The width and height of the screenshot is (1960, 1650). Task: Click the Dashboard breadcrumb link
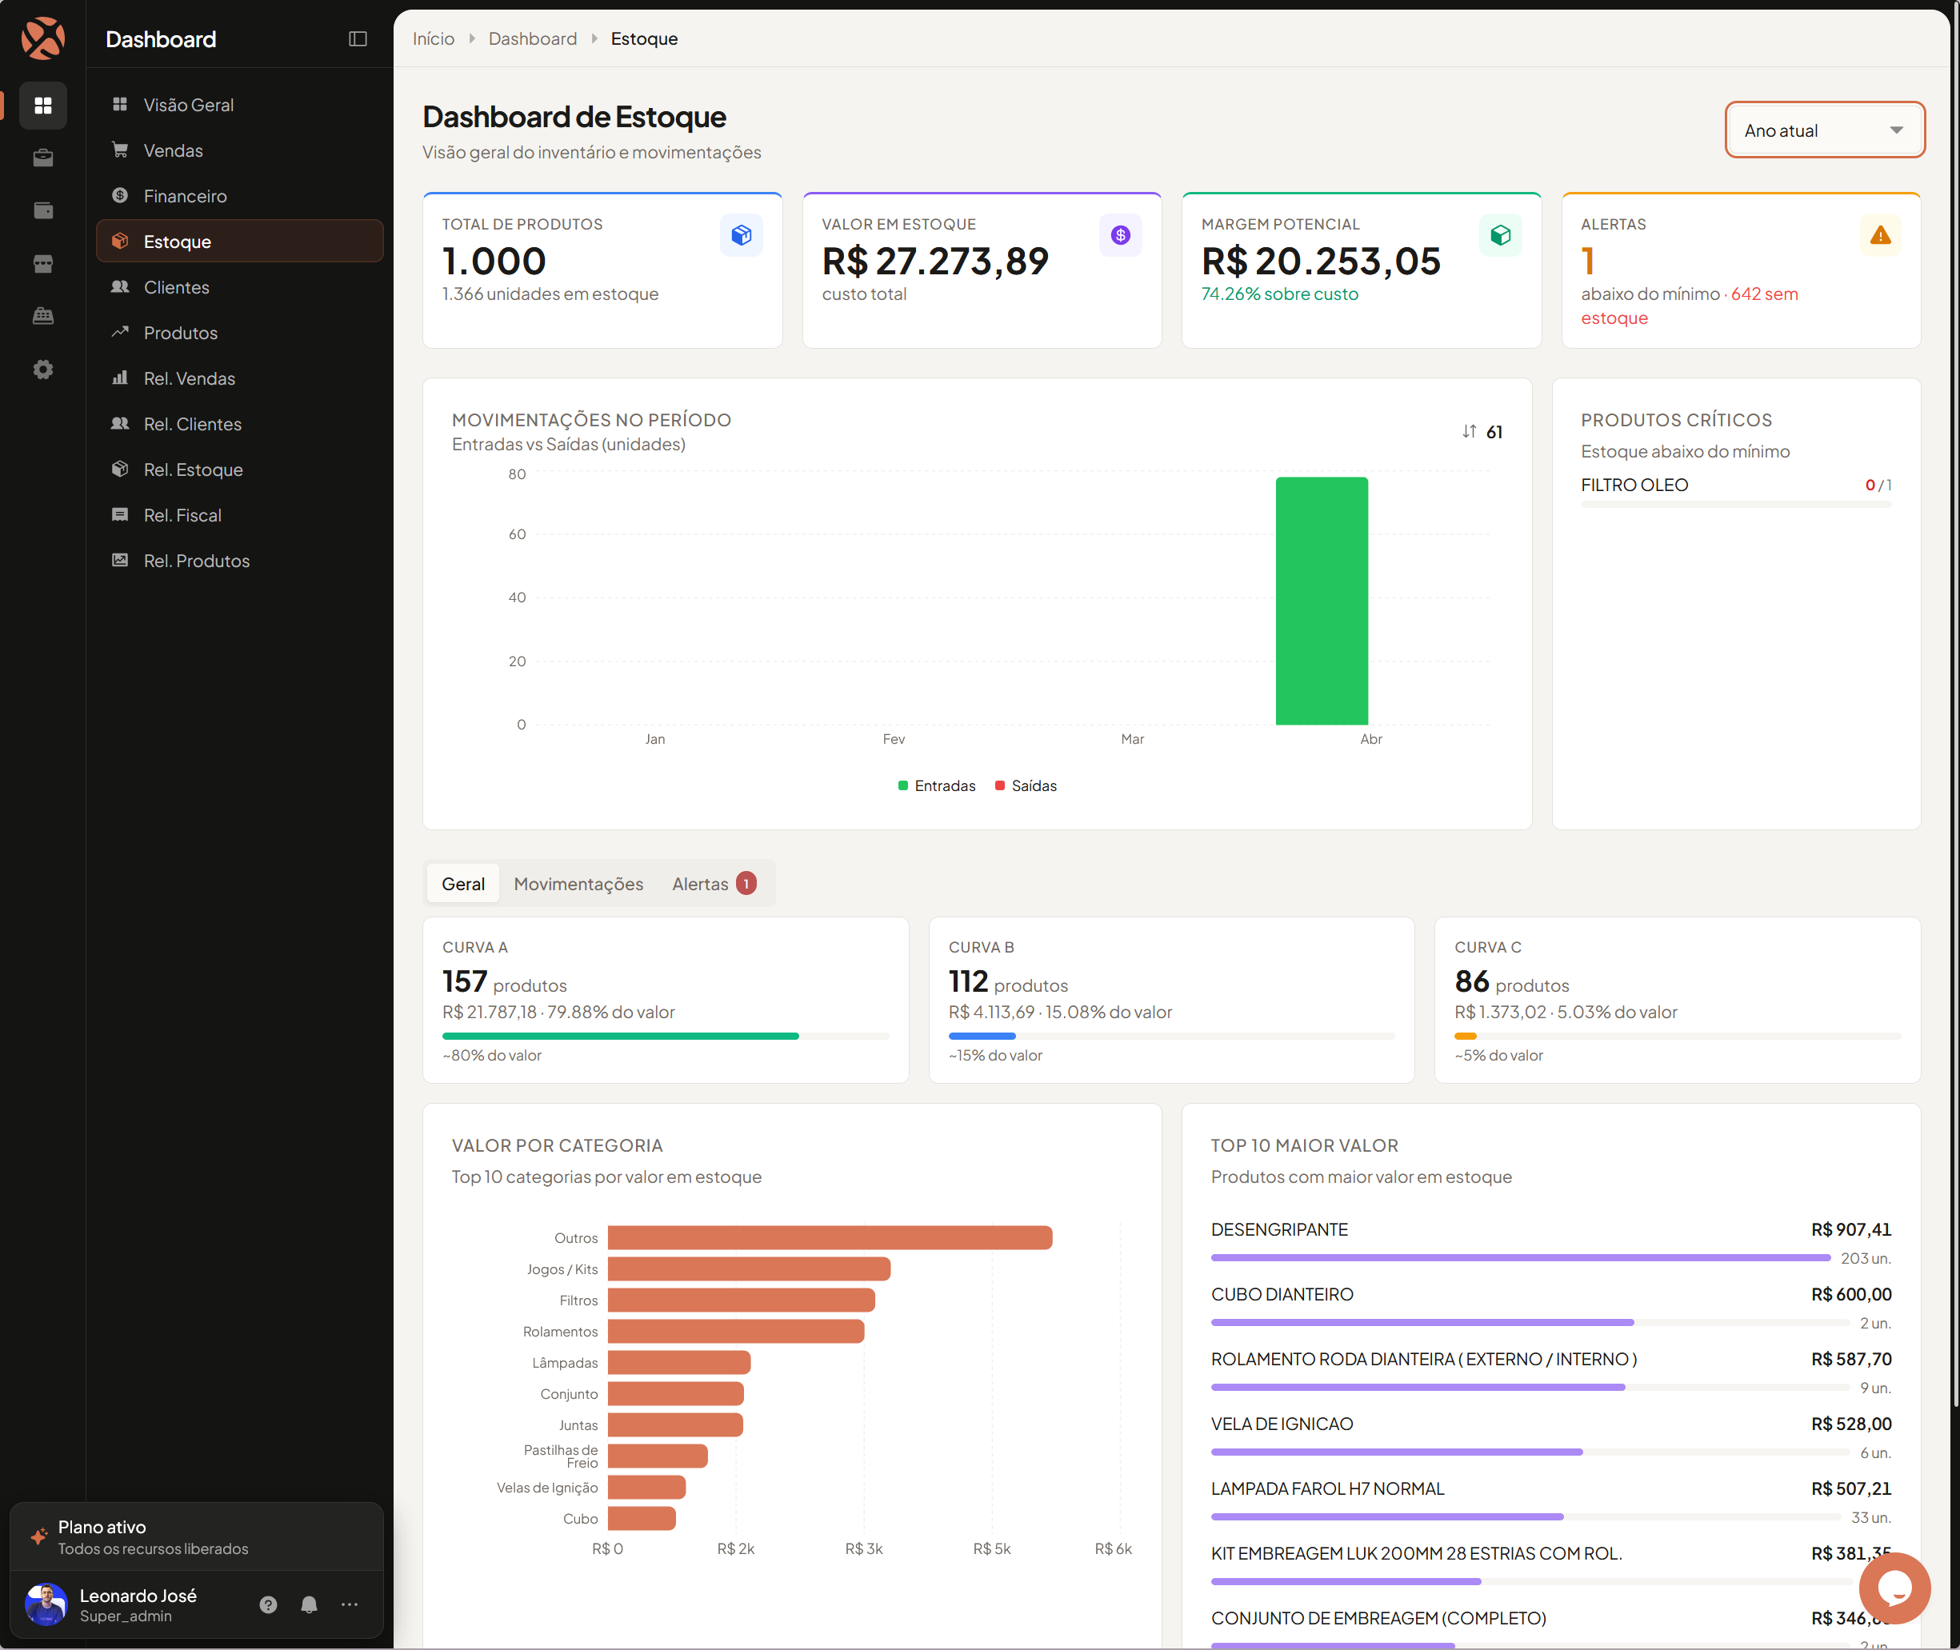pos(532,39)
